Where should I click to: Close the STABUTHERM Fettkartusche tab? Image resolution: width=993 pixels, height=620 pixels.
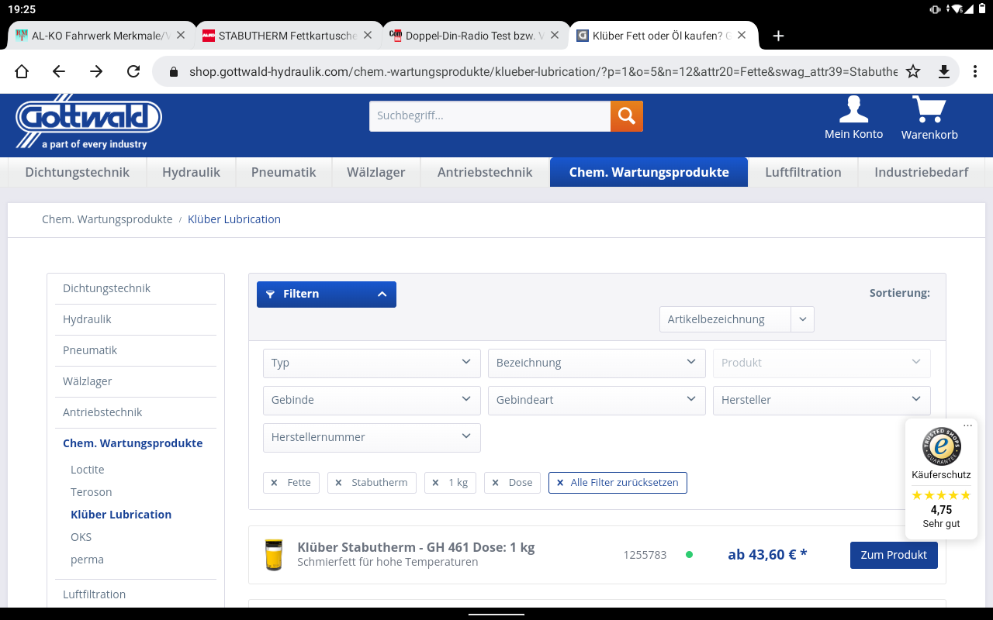[x=368, y=35]
